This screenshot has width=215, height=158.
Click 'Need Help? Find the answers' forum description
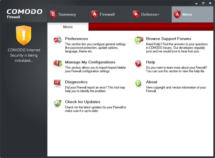[177, 48]
